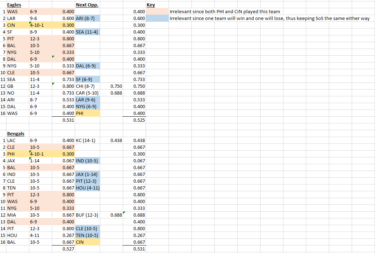Select next opponent cell LAR (9-6)
The image size is (375, 253).
pyautogui.click(x=87, y=100)
